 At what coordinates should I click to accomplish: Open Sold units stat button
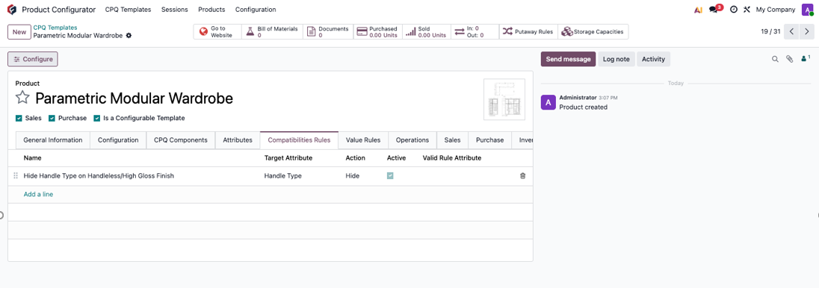point(427,32)
